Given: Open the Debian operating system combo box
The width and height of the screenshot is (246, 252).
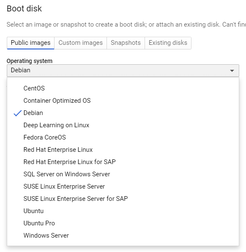Looking at the screenshot, I should click(123, 71).
